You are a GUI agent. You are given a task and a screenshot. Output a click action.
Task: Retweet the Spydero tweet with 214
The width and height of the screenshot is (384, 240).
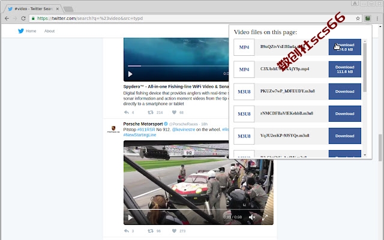click(x=151, y=112)
